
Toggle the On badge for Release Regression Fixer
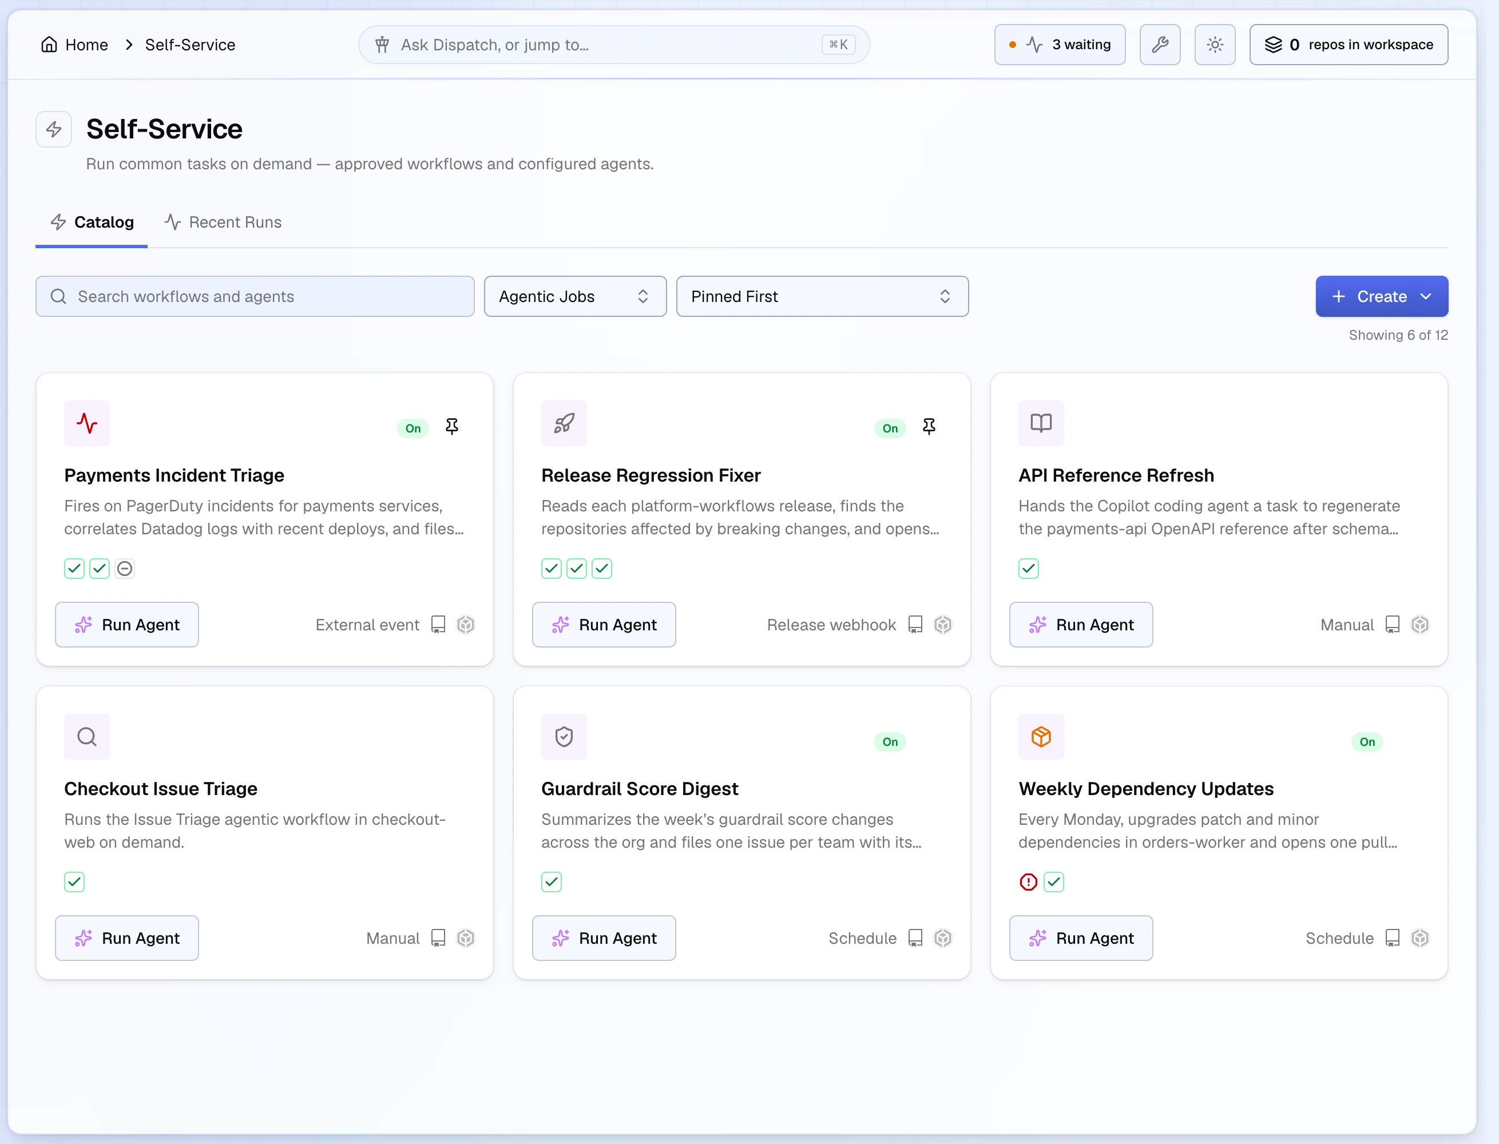pyautogui.click(x=890, y=428)
